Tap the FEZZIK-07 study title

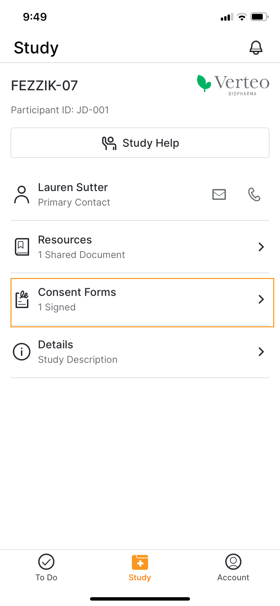[44, 86]
